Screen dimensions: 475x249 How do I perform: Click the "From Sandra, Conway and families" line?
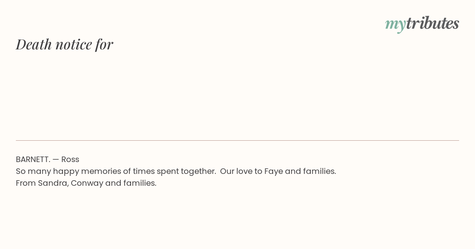(86, 183)
